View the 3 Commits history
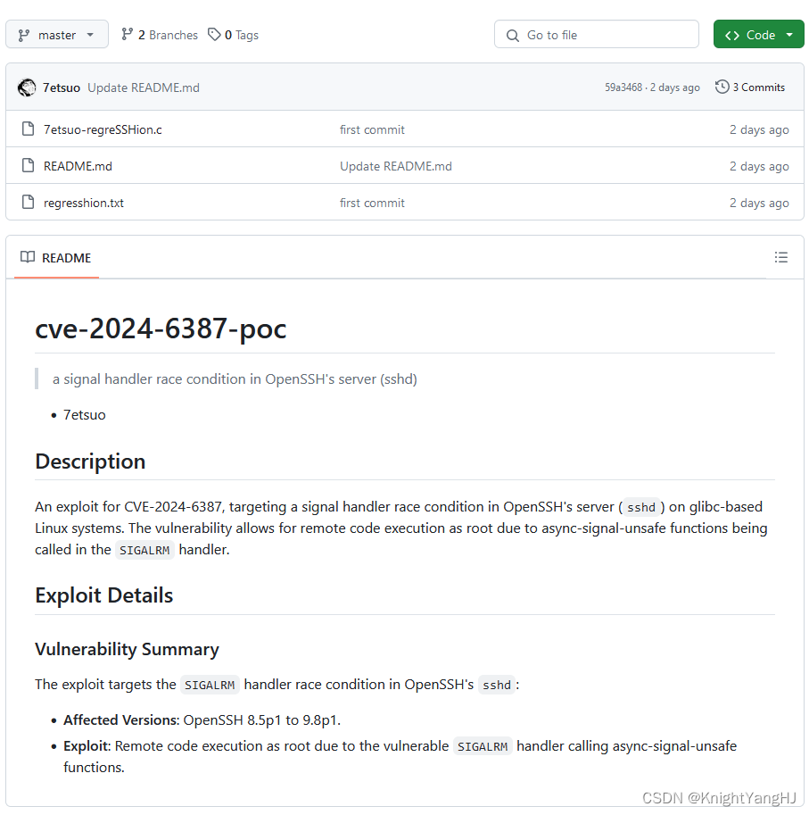This screenshot has width=809, height=815. 750,87
